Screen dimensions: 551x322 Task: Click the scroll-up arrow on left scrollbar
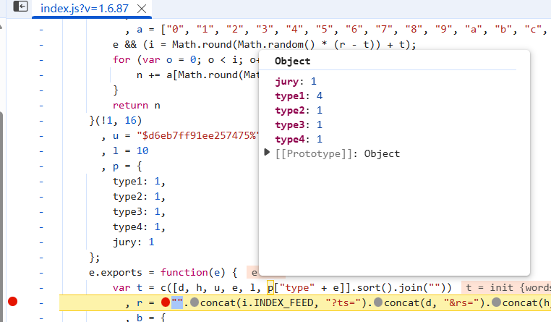3,25
